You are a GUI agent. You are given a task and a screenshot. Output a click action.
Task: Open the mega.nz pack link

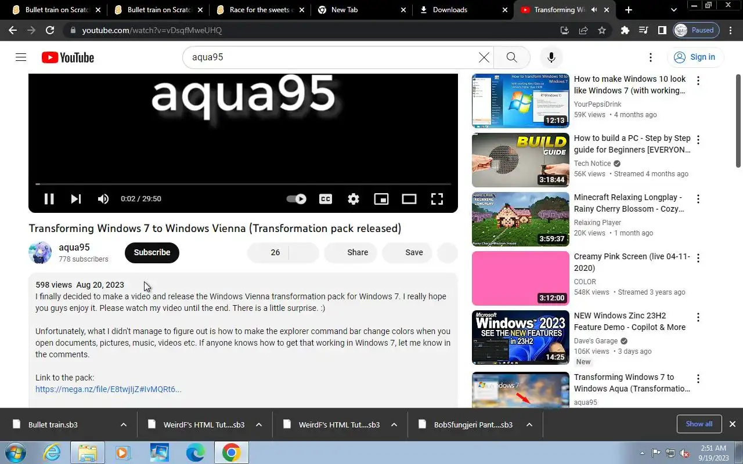(109, 389)
